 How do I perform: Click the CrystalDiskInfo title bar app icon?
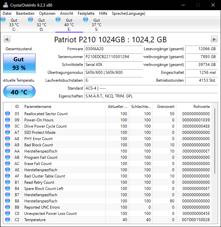coord(5,5)
